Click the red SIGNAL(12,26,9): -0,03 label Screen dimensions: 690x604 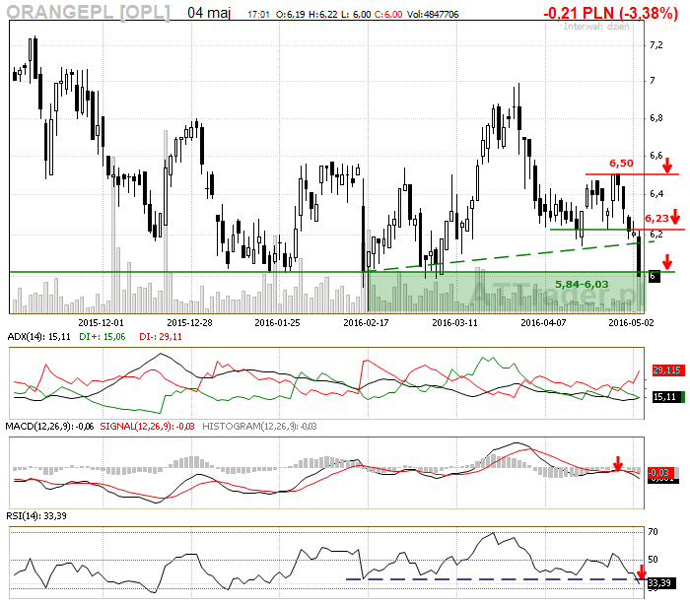tap(148, 427)
